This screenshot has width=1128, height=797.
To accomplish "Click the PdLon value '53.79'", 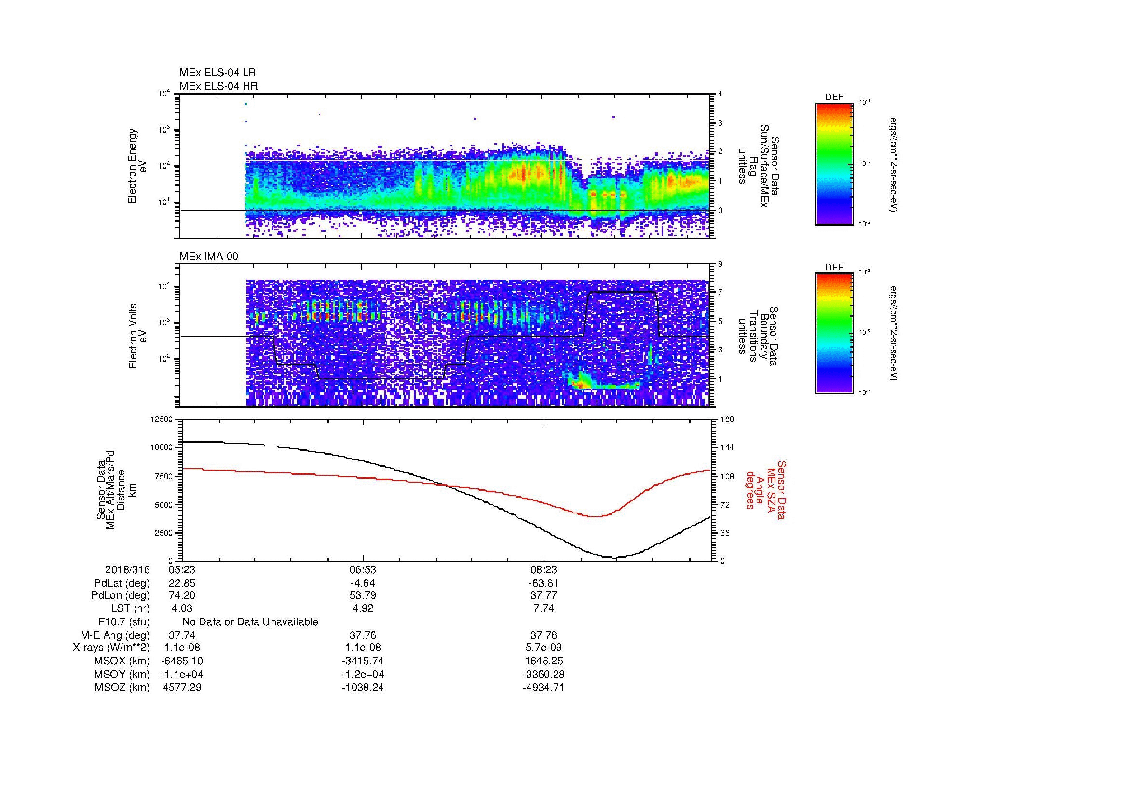I will 363,595.
